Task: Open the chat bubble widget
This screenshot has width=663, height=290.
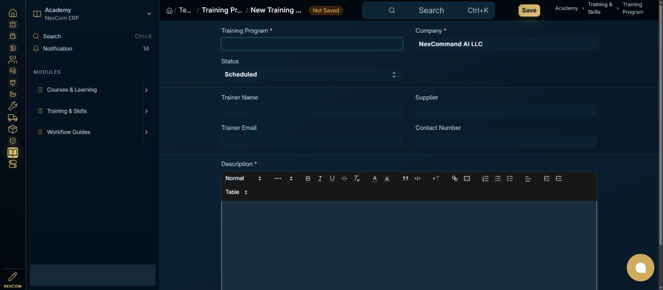Action: tap(641, 268)
